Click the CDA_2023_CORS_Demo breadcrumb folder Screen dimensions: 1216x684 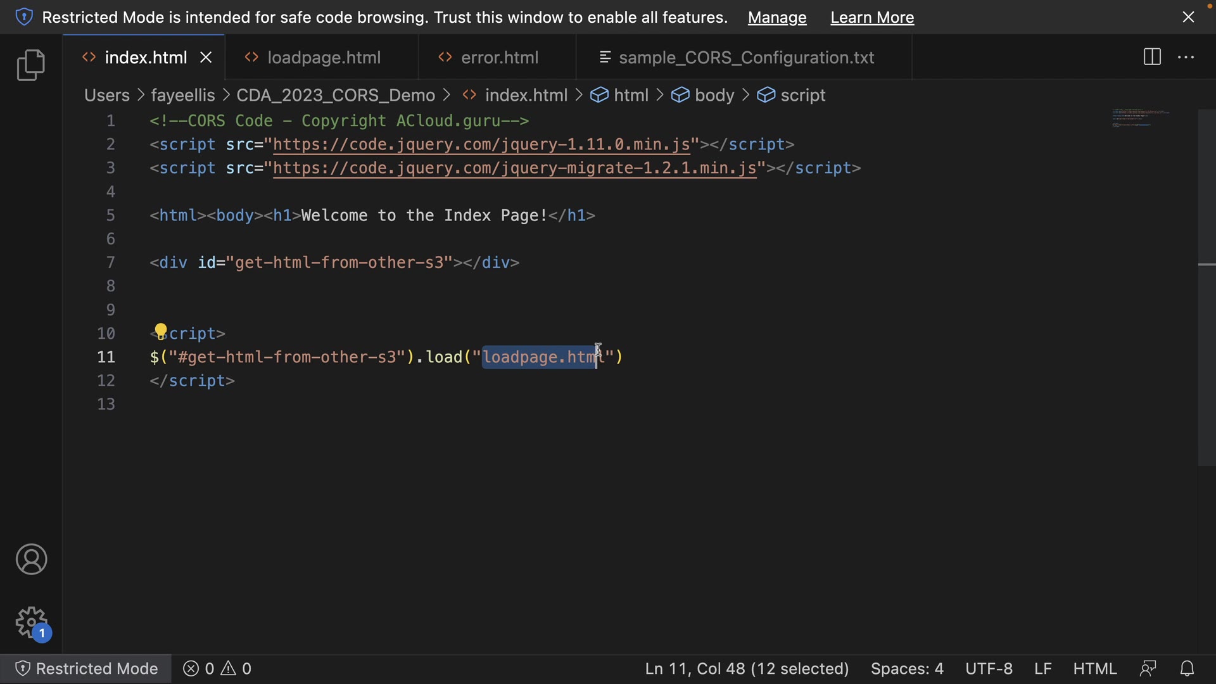336,96
